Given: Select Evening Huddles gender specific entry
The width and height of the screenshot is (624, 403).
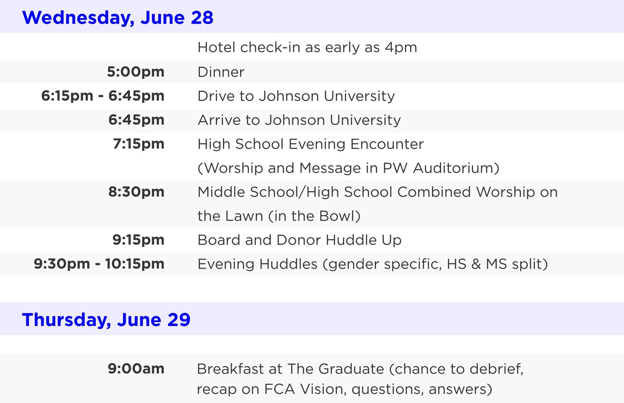Looking at the screenshot, I should click(372, 264).
